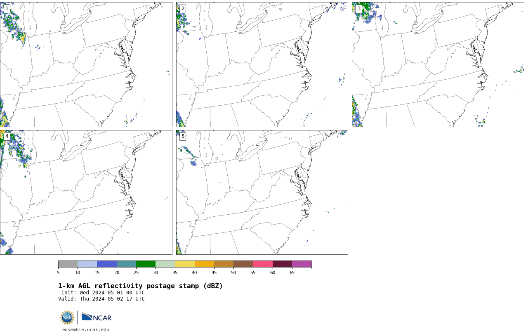Open ensemble member 1 postage stamp map
This screenshot has height=334, width=528.
(x=86, y=64)
